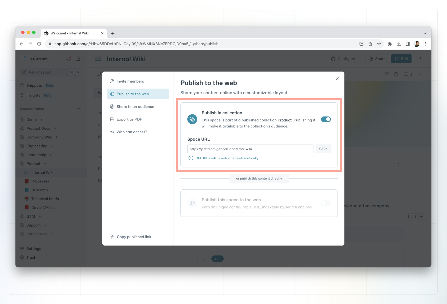Open Snippets Beta in sidebar
This screenshot has height=304, width=447.
(x=37, y=85)
